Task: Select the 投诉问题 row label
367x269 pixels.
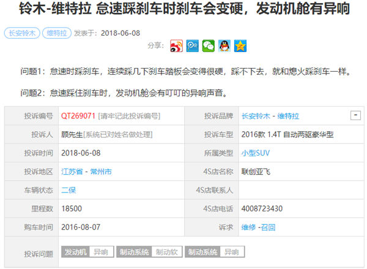Action: [x=39, y=254]
